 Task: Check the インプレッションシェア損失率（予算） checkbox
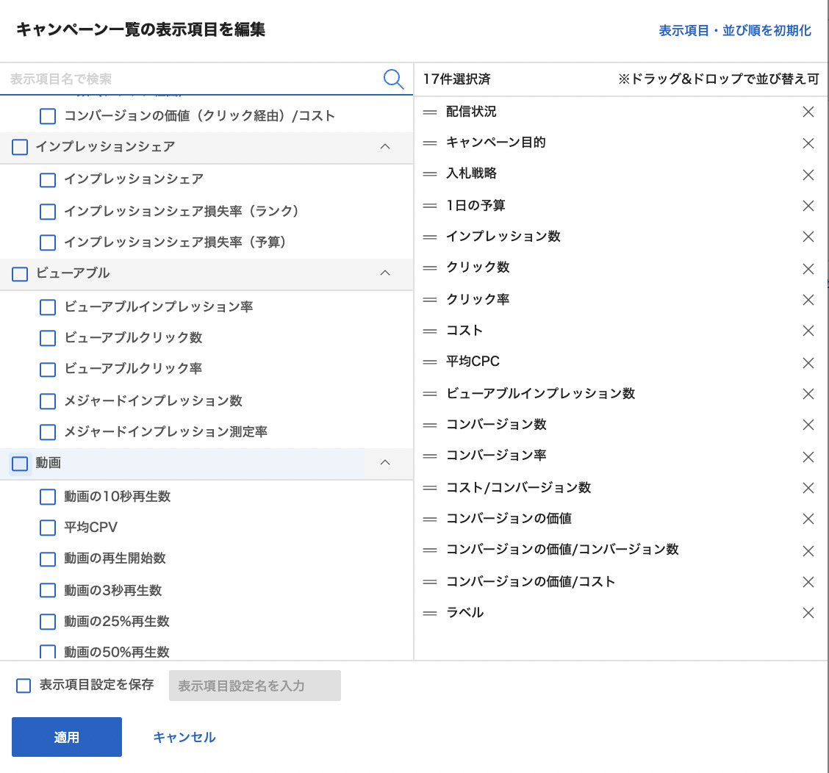tap(48, 242)
